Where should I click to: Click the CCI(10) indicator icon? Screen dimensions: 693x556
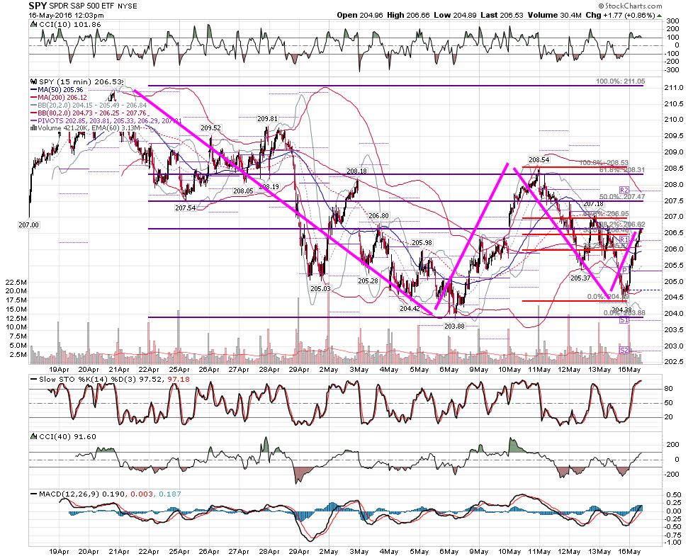point(34,25)
